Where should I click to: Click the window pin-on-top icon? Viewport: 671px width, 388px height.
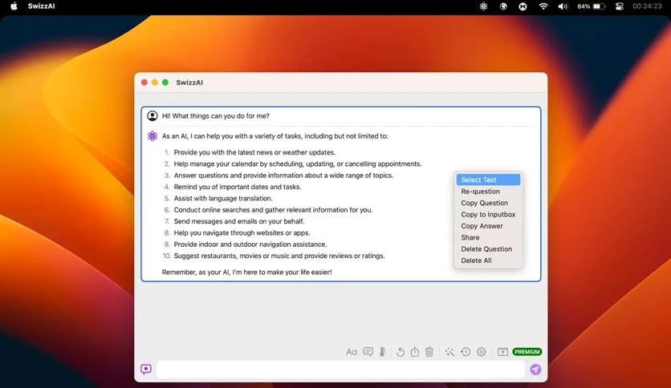click(502, 352)
